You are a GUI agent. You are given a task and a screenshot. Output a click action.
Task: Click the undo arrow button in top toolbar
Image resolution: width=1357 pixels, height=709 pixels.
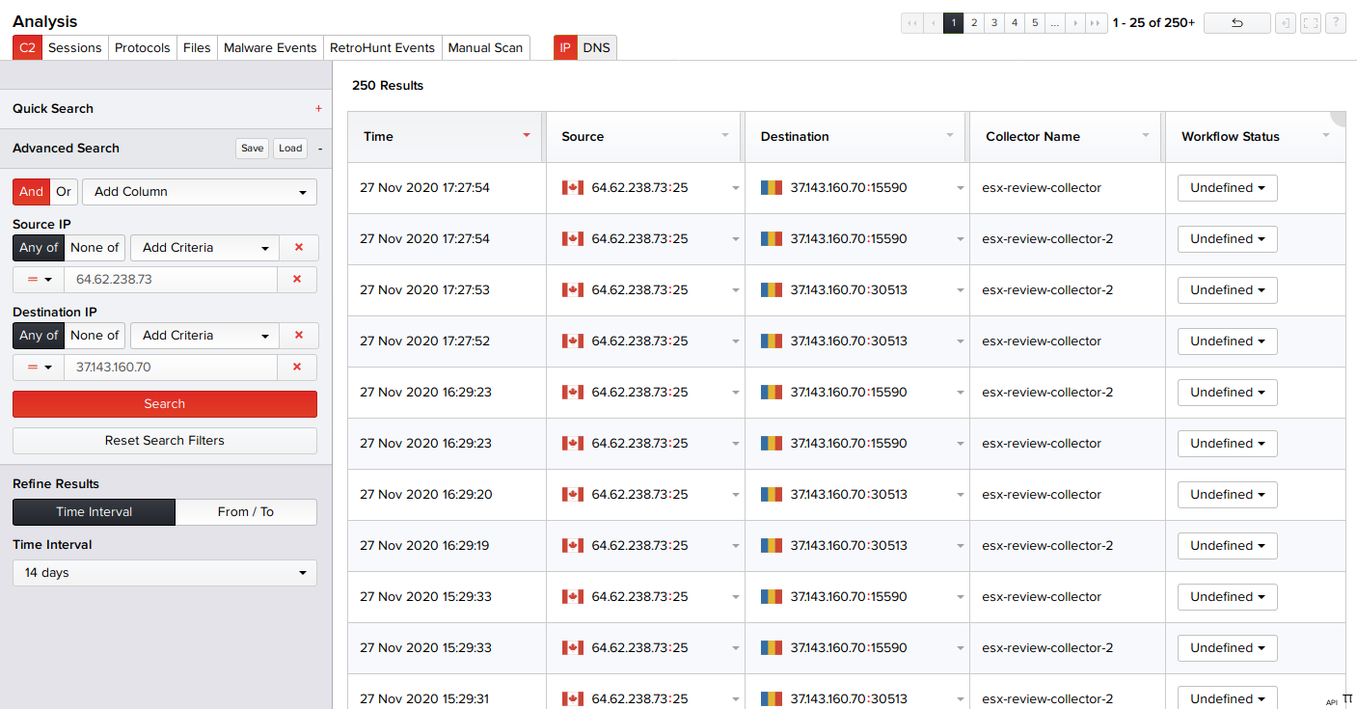coord(1236,23)
